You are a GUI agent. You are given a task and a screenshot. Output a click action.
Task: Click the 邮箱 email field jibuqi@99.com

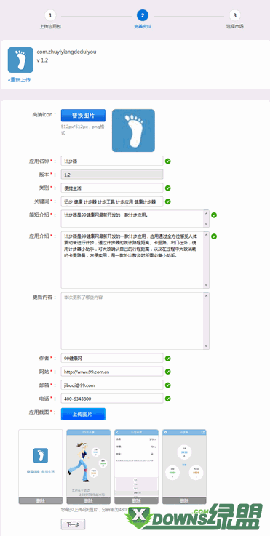112,385
